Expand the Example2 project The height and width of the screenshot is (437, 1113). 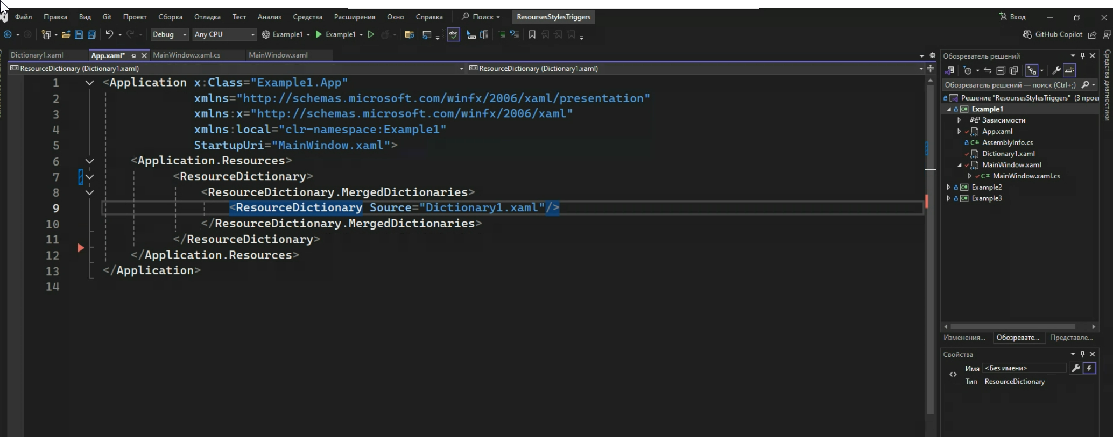click(x=948, y=187)
